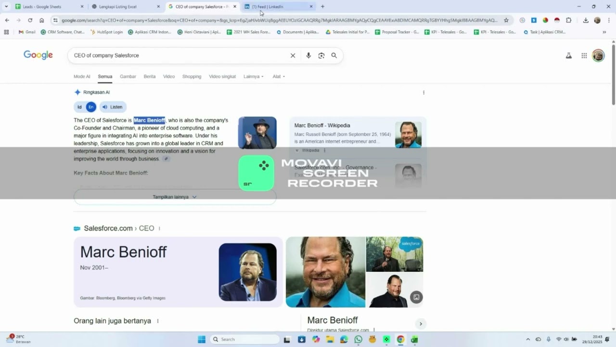This screenshot has width=616, height=347.
Task: Open the Aplikasi CRM Indon... bookmark
Action: point(150,32)
